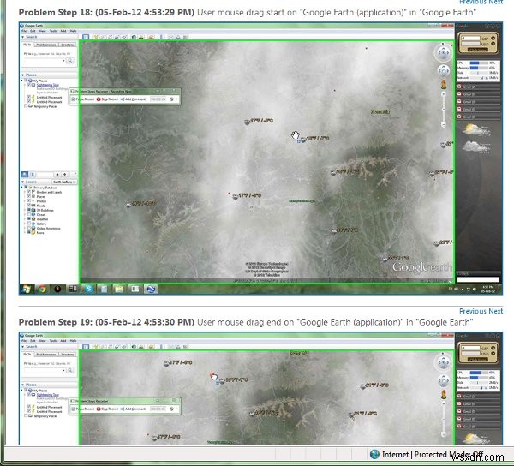Click planet switcher icon in Step 18 toolbar

tap(151, 37)
